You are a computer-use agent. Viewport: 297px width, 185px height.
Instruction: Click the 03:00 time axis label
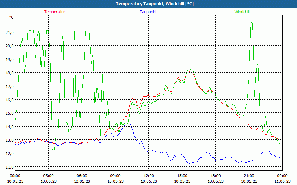[x=48, y=176]
